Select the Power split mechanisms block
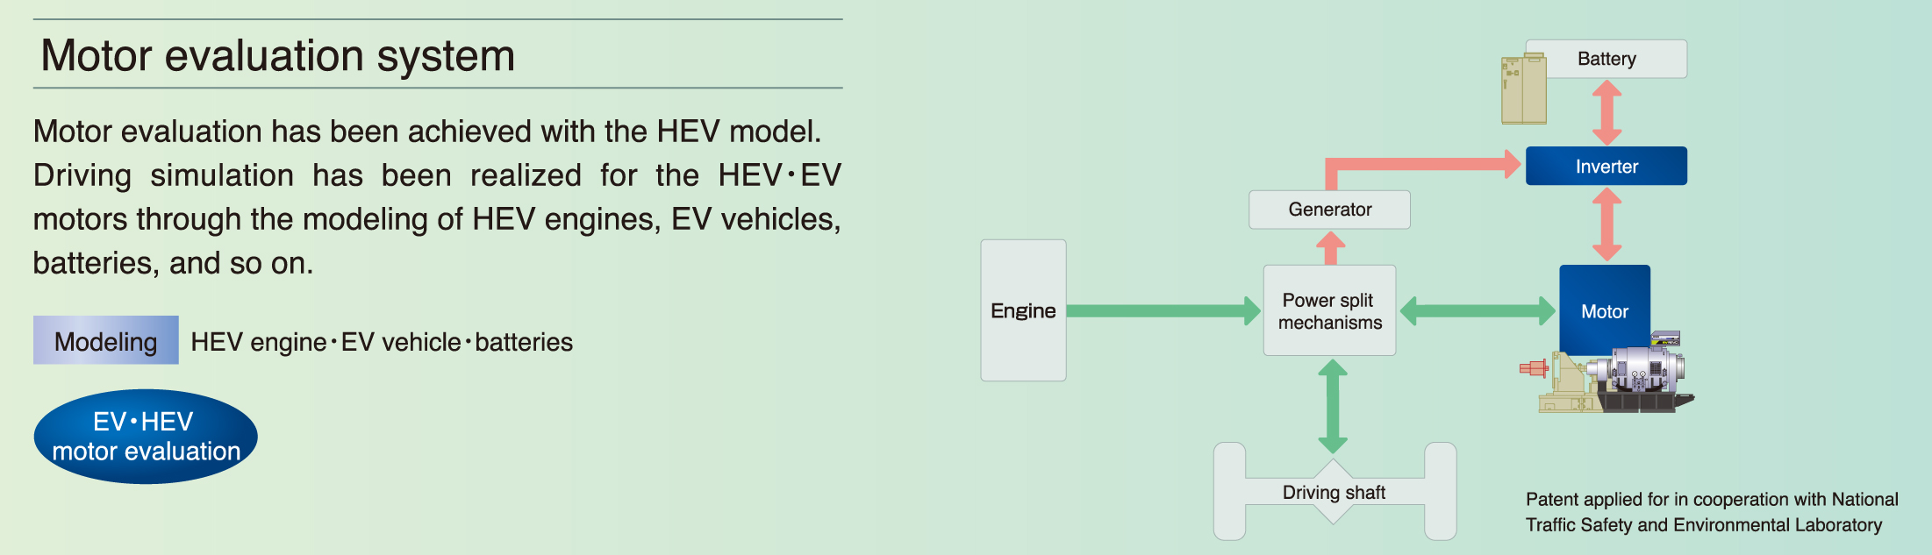 click(x=1329, y=310)
